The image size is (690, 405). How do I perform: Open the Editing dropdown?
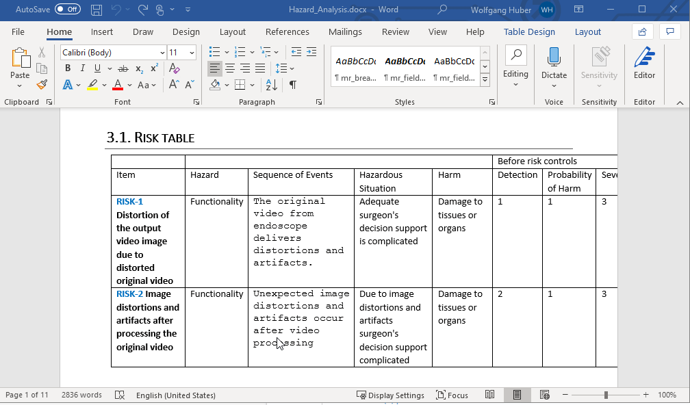pos(515,67)
